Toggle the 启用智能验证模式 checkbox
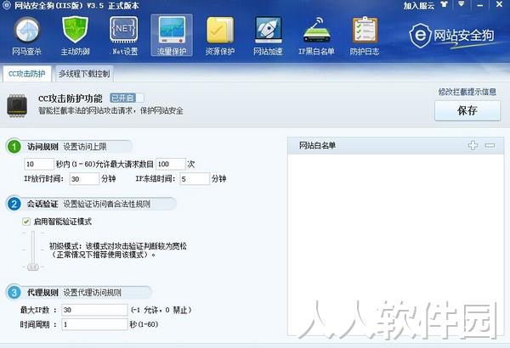Viewport: 510px width, 348px height. pyautogui.click(x=26, y=222)
